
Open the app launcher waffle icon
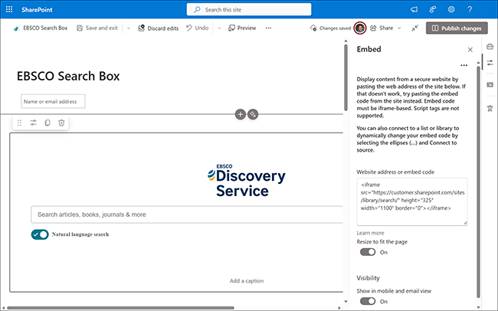(9, 9)
